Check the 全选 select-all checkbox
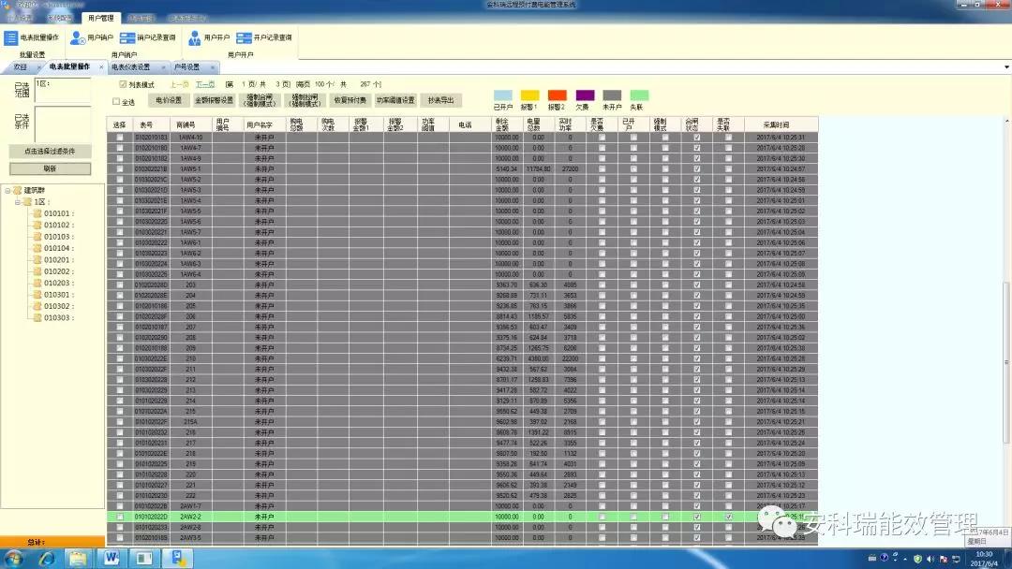 coord(116,101)
